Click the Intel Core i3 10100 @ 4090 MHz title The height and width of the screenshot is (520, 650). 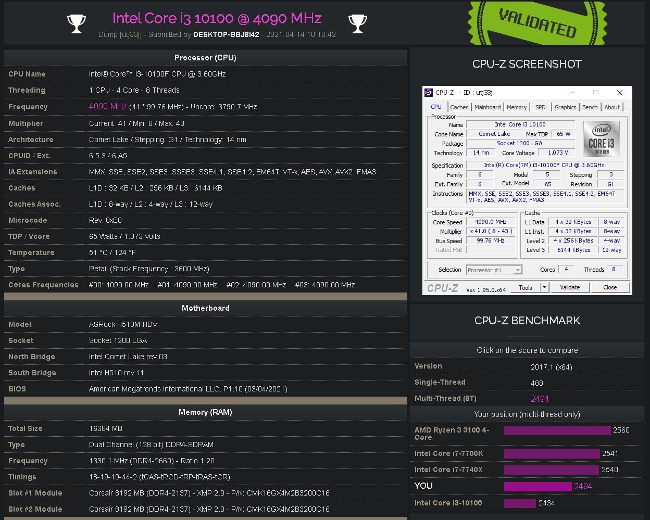pyautogui.click(x=217, y=18)
